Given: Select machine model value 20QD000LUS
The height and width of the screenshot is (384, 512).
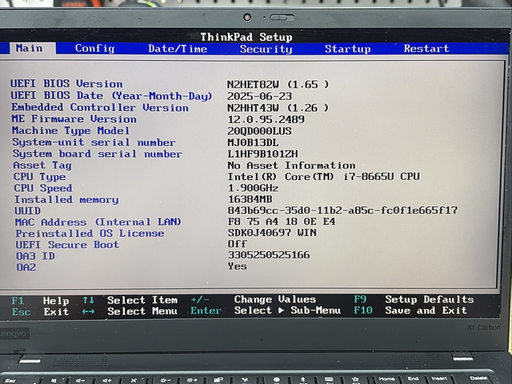Looking at the screenshot, I should (x=259, y=131).
